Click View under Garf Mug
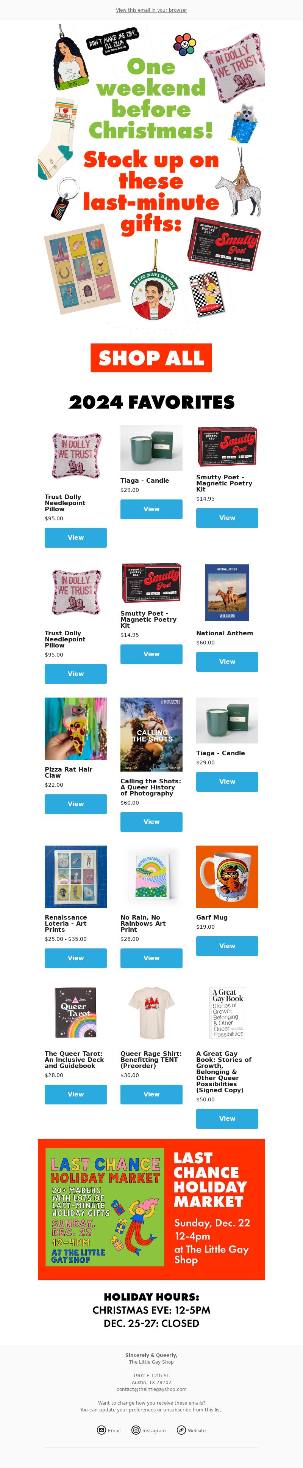303x1468 pixels. click(x=227, y=946)
